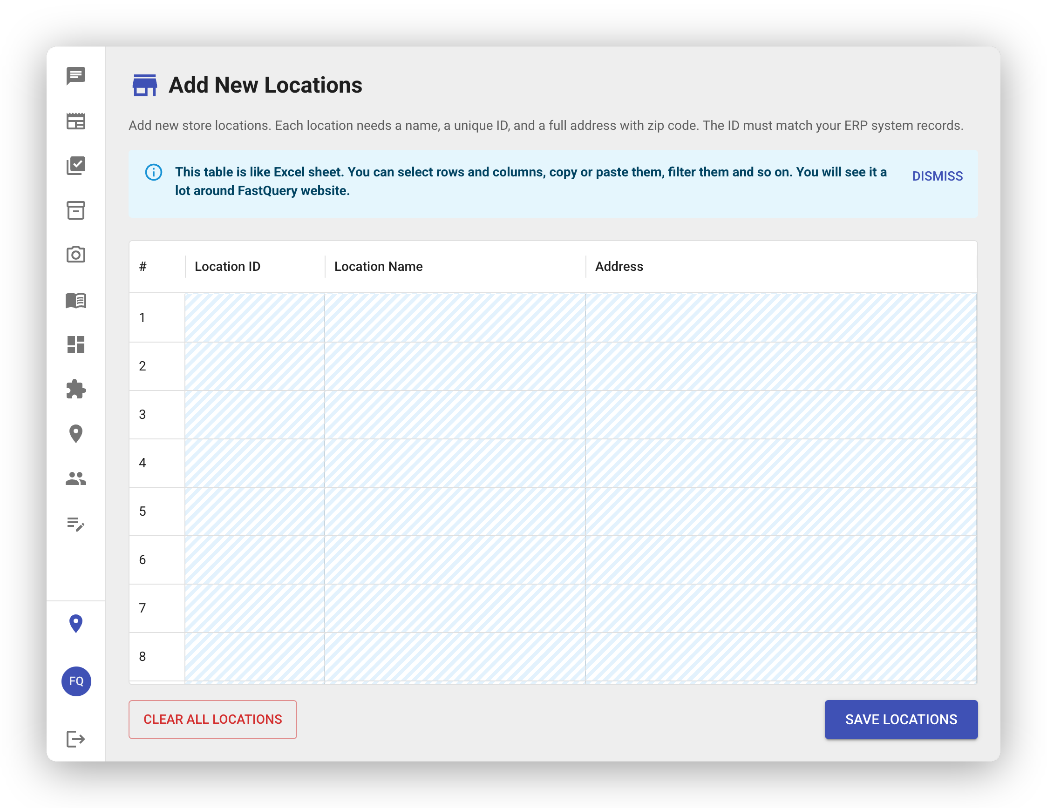1047x808 pixels.
Task: Select the catalog book sidebar icon
Action: click(x=75, y=300)
